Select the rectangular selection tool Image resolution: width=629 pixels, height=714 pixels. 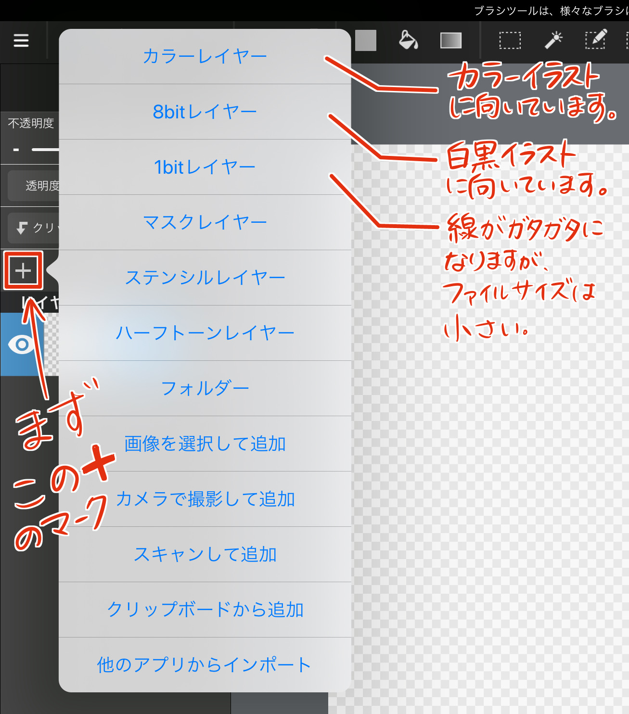coord(510,40)
